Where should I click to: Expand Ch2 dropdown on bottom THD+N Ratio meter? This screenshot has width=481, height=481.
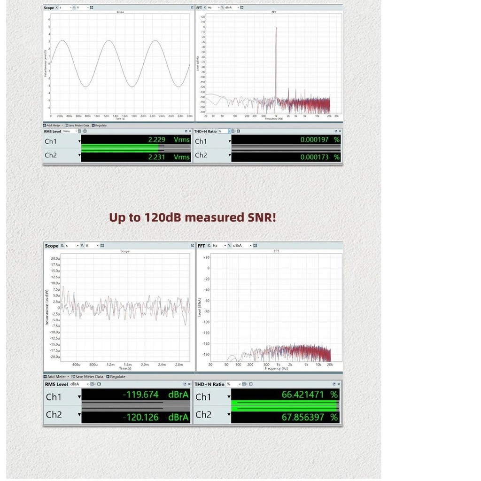point(229,415)
